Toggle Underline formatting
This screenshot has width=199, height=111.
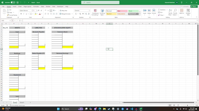[x=26, y=14]
